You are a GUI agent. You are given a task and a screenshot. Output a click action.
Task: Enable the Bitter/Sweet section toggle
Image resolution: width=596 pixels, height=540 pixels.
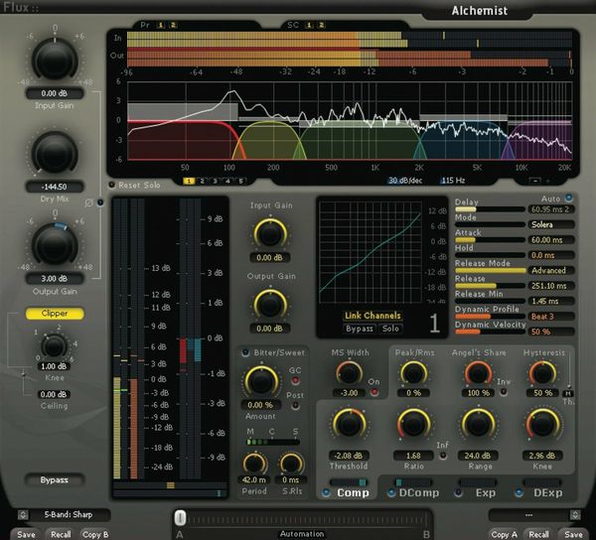(x=244, y=351)
